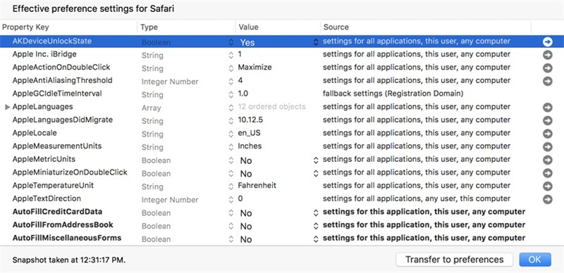
Task: Click arrow icon for AppleActionOnDoubleClick row
Action: [x=548, y=68]
